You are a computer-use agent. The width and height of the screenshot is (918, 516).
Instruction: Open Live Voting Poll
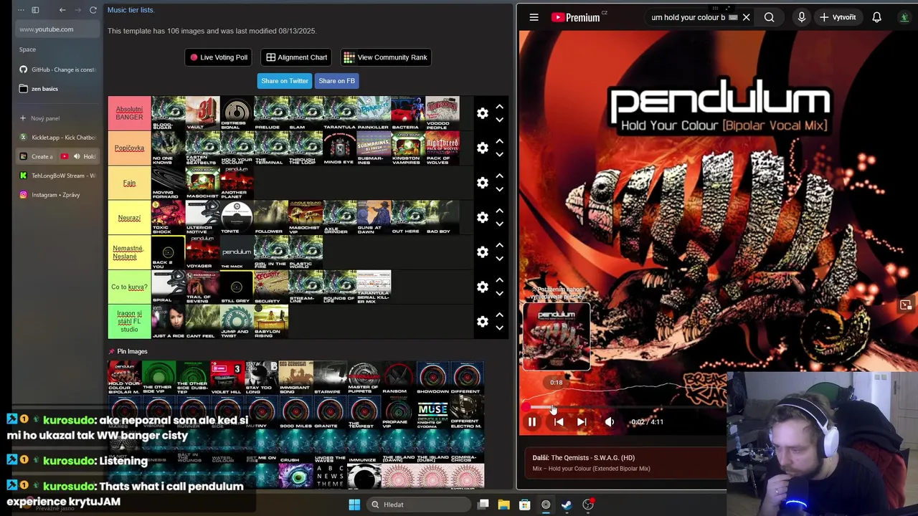coord(219,57)
